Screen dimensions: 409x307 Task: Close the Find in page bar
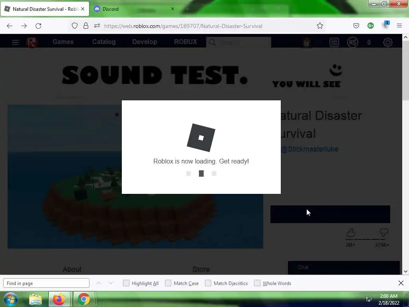(401, 283)
